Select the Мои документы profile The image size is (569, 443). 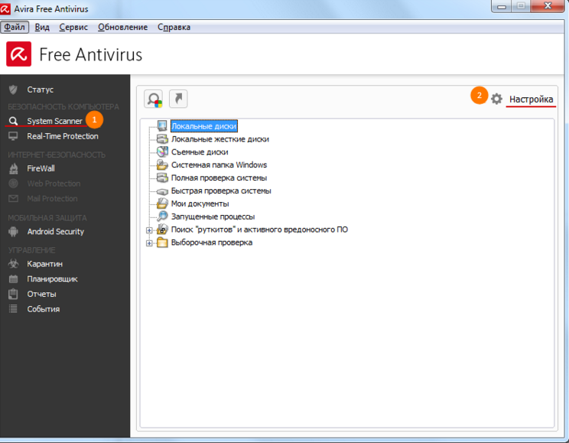click(x=200, y=204)
